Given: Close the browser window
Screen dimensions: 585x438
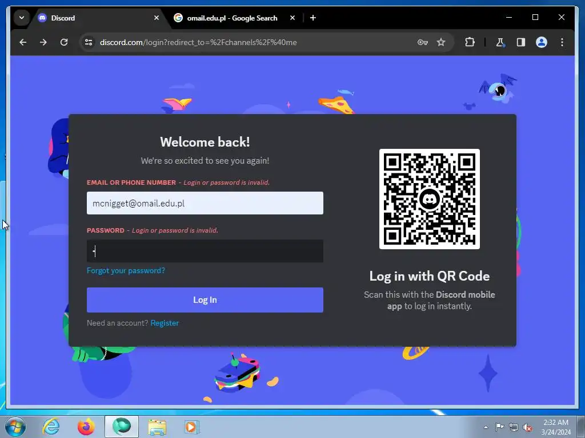Looking at the screenshot, I should click(x=561, y=18).
